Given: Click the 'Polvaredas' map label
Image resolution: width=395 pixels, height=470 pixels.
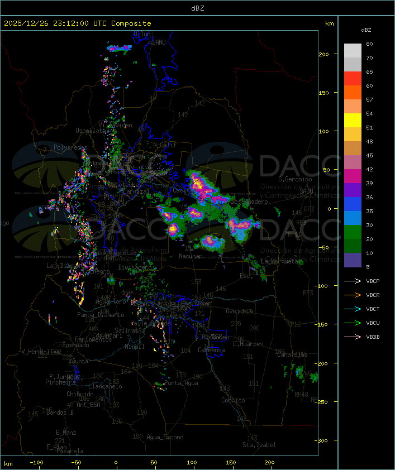Looking at the screenshot, I should [70, 147].
